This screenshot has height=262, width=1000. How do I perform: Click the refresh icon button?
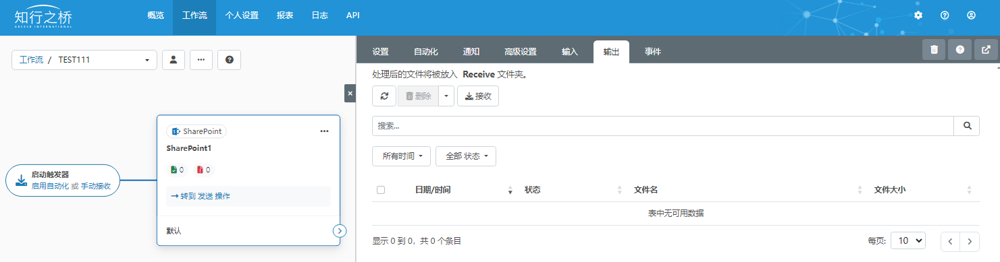pos(384,96)
